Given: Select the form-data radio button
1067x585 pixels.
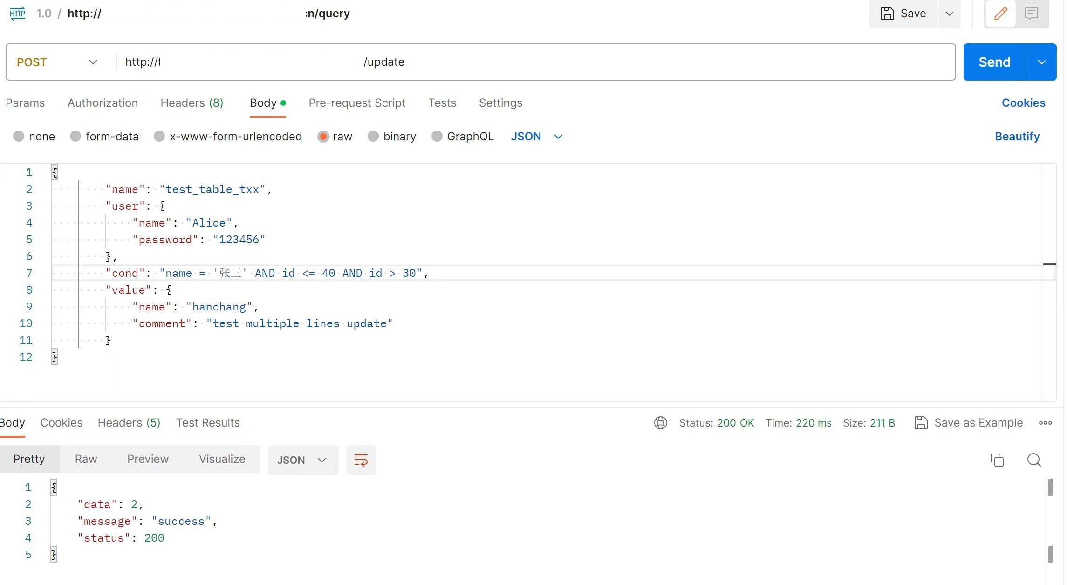Looking at the screenshot, I should click(x=75, y=137).
